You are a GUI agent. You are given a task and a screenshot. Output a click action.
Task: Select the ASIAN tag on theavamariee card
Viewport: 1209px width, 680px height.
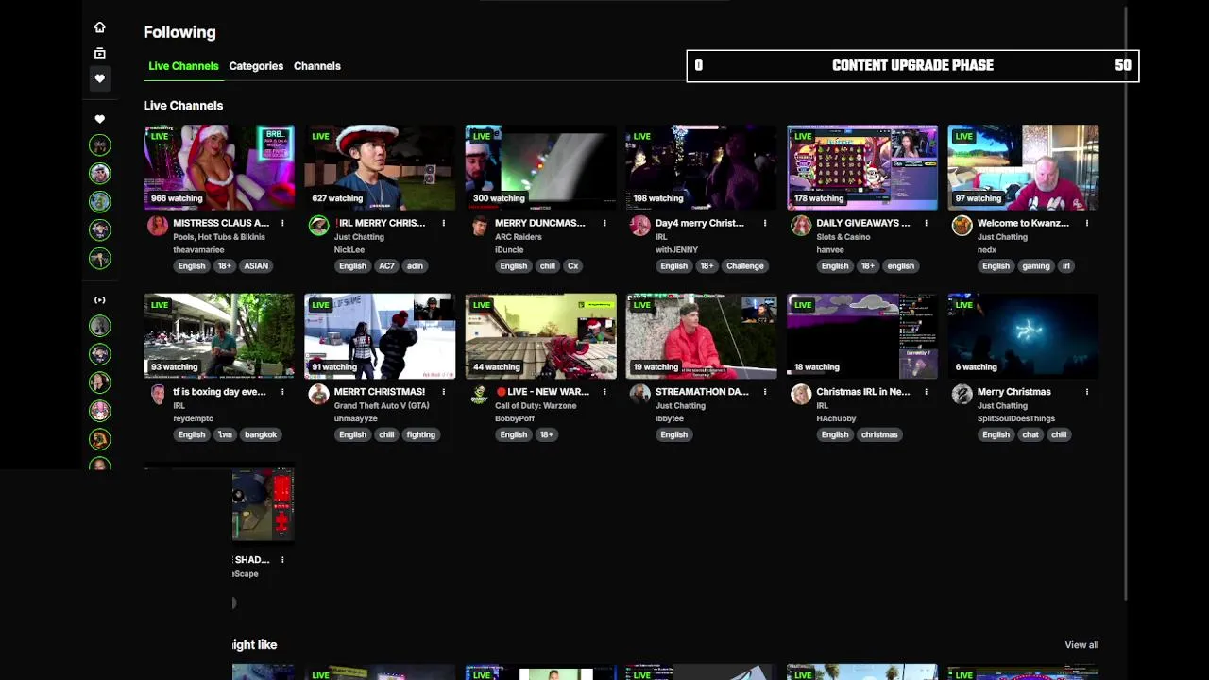[256, 266]
